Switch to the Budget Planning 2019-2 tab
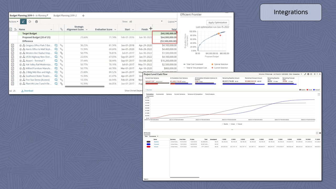 click(x=65, y=15)
